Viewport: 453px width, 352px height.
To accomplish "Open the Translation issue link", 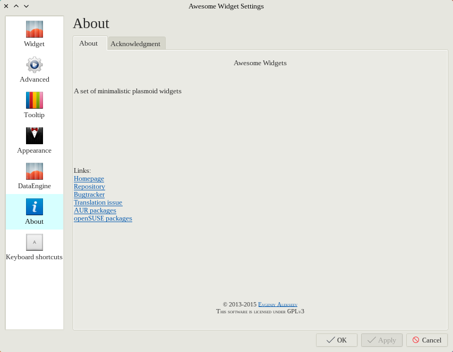I will [x=98, y=203].
